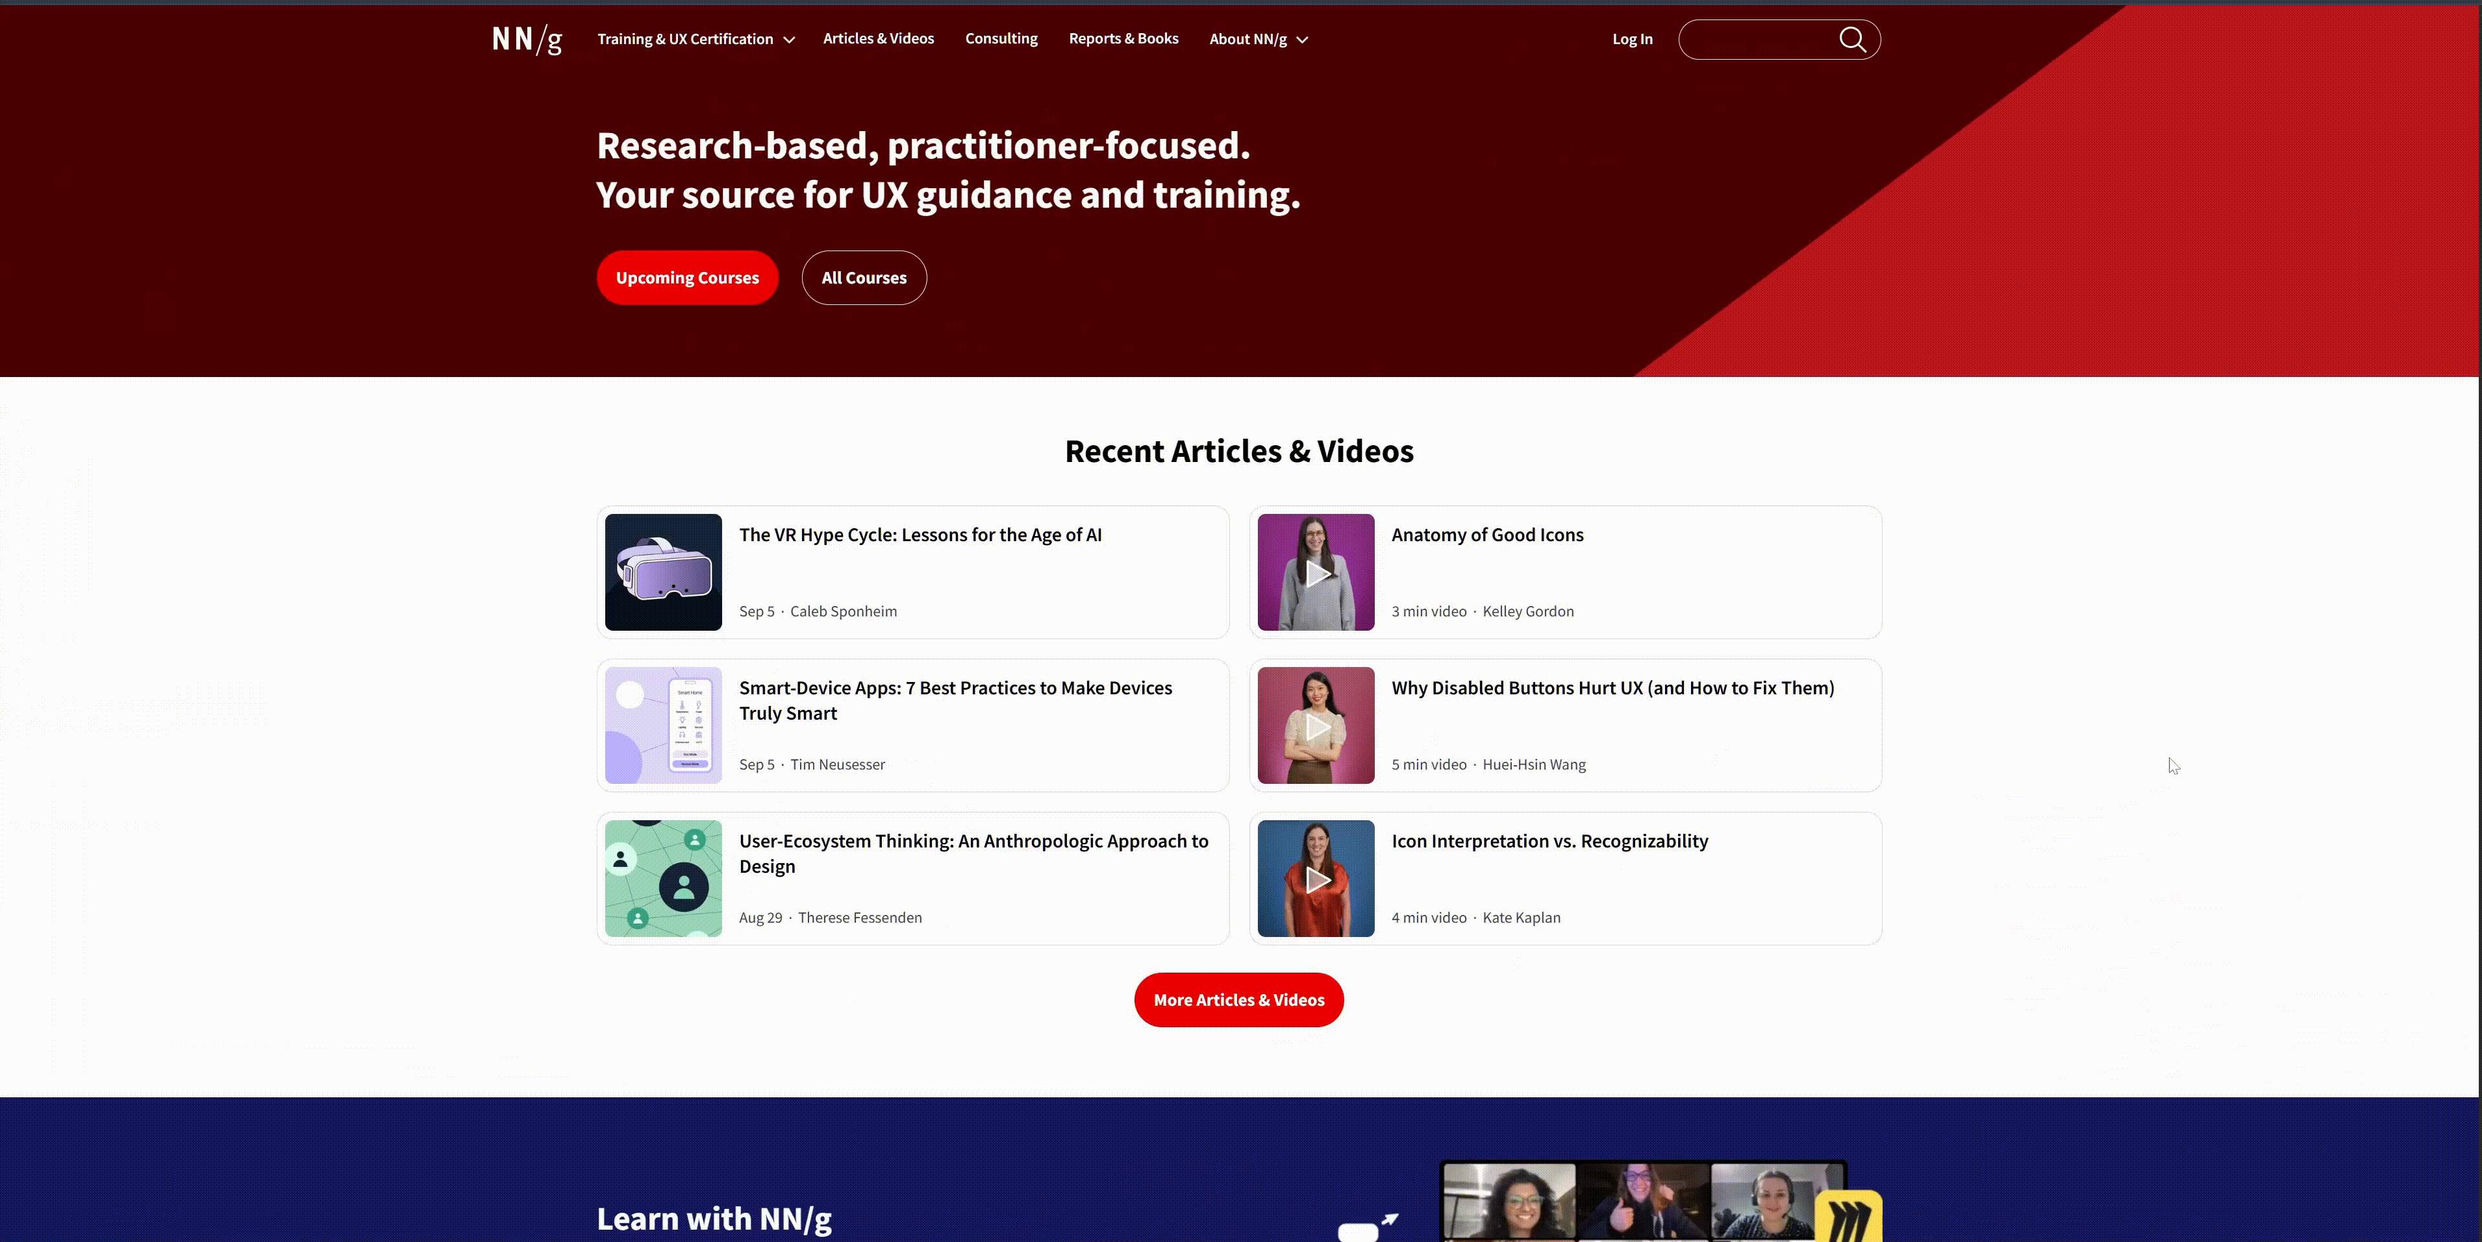Open the Smart-Device Apps phone thumbnail
This screenshot has width=2482, height=1242.
(x=663, y=726)
